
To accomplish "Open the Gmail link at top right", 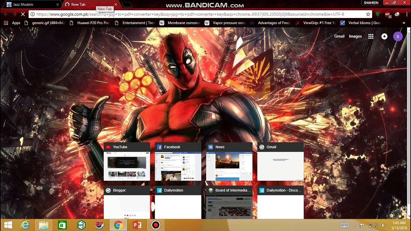I will coord(339,36).
